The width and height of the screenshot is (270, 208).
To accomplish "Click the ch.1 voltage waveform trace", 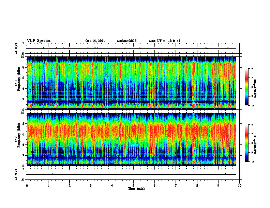I will point(132,48).
